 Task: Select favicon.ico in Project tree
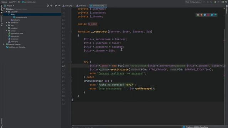[14, 39]
